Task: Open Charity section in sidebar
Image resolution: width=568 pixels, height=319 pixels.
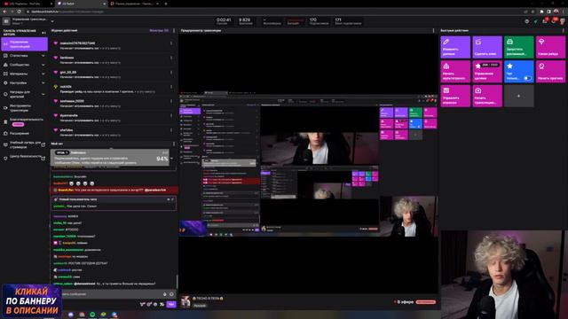Action: pos(24,121)
